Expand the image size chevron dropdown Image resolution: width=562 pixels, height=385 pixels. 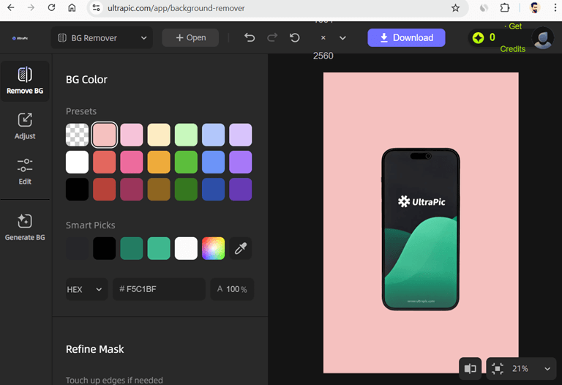pyautogui.click(x=342, y=37)
